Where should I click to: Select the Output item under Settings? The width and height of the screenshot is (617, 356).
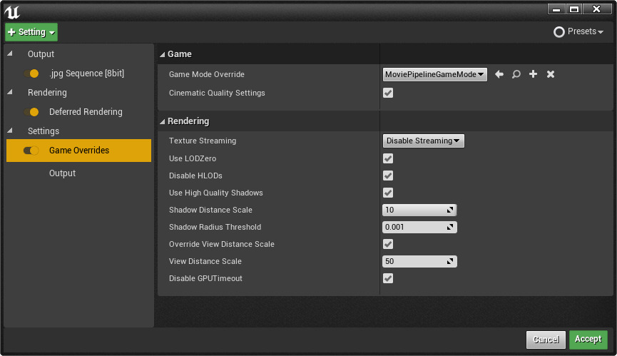point(62,173)
